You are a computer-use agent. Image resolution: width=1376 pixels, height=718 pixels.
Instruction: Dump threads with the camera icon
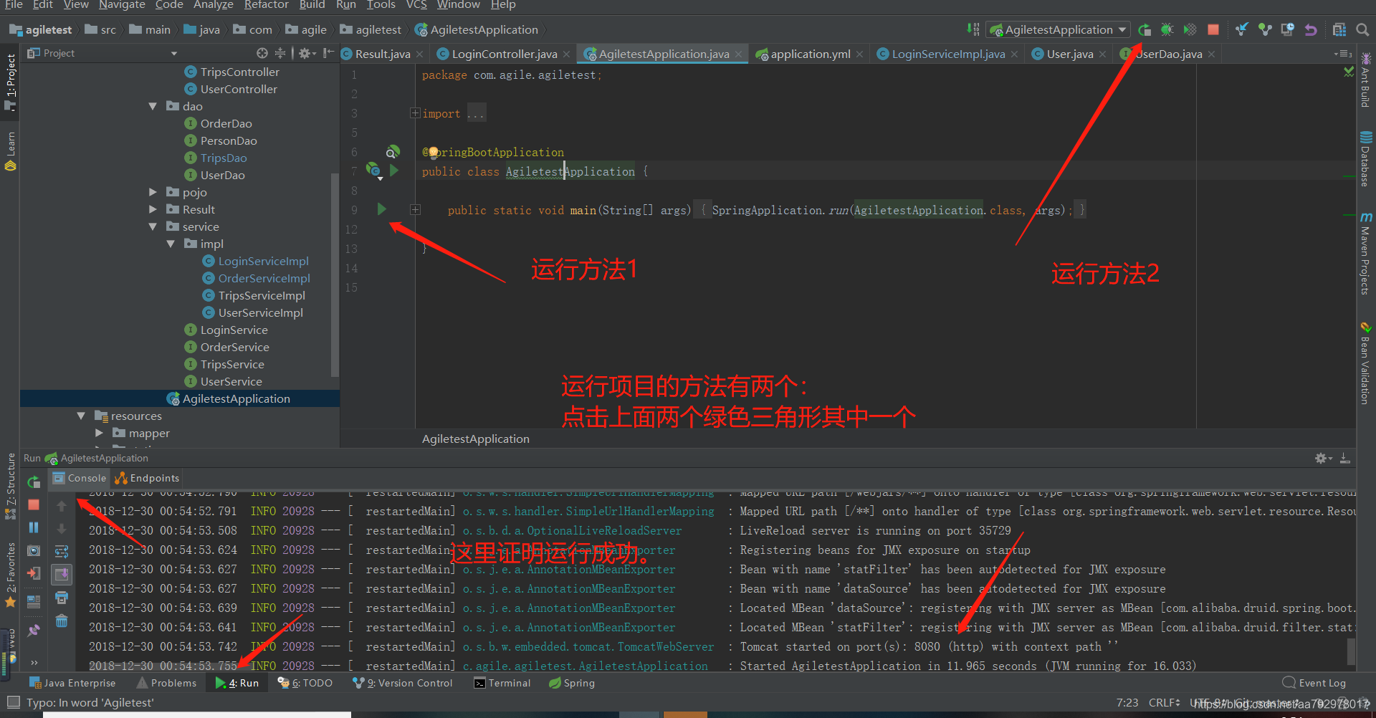(x=34, y=550)
